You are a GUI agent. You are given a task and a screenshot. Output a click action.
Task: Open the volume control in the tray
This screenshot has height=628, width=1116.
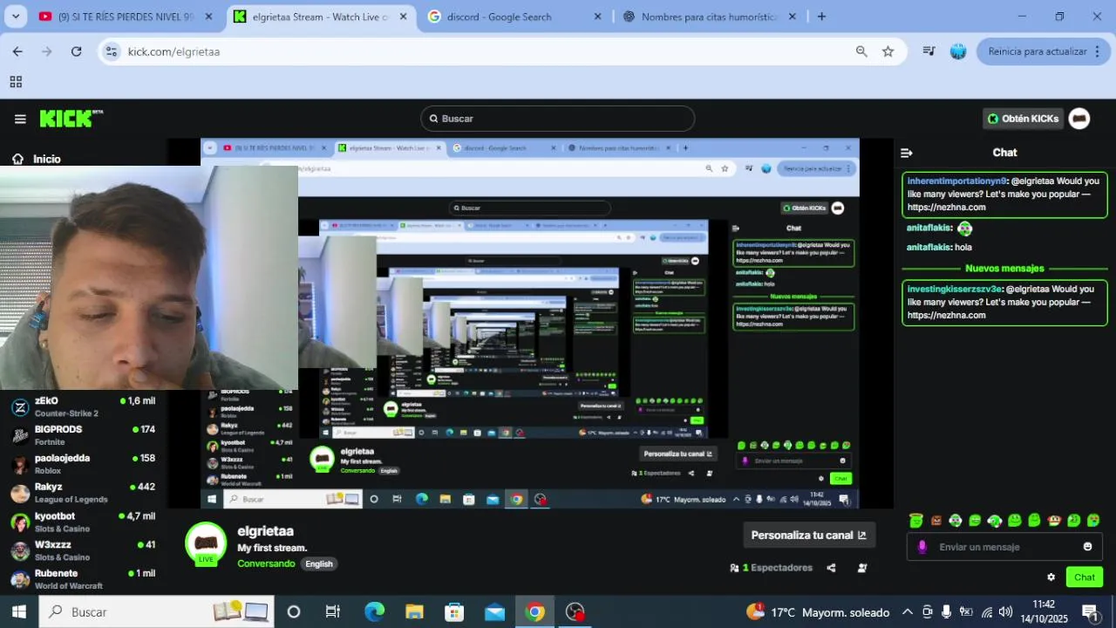[x=1005, y=612]
